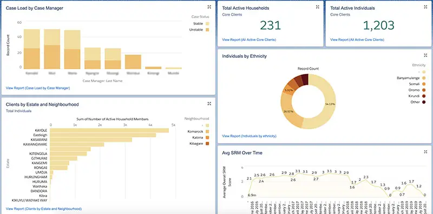Expand the Clients by Estate and Neighbourhood widget
The height and width of the screenshot is (214, 433).
(x=209, y=104)
